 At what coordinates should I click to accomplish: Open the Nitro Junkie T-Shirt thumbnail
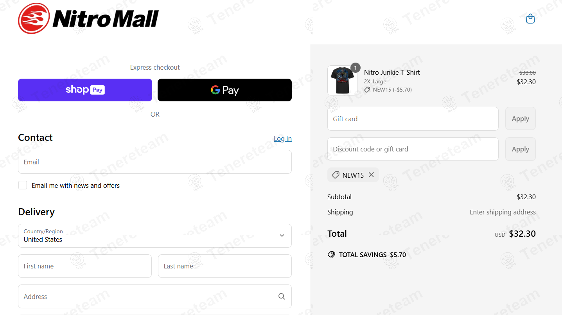coord(341,81)
